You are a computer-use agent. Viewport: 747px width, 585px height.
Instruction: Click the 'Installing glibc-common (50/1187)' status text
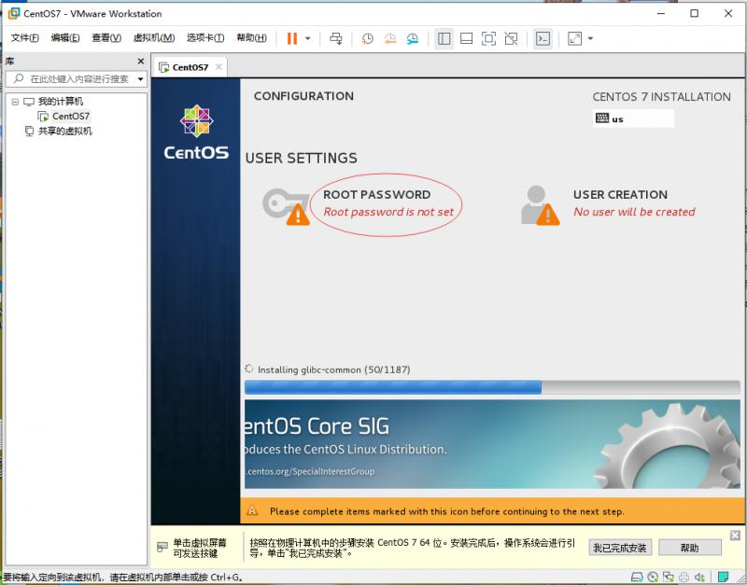334,369
